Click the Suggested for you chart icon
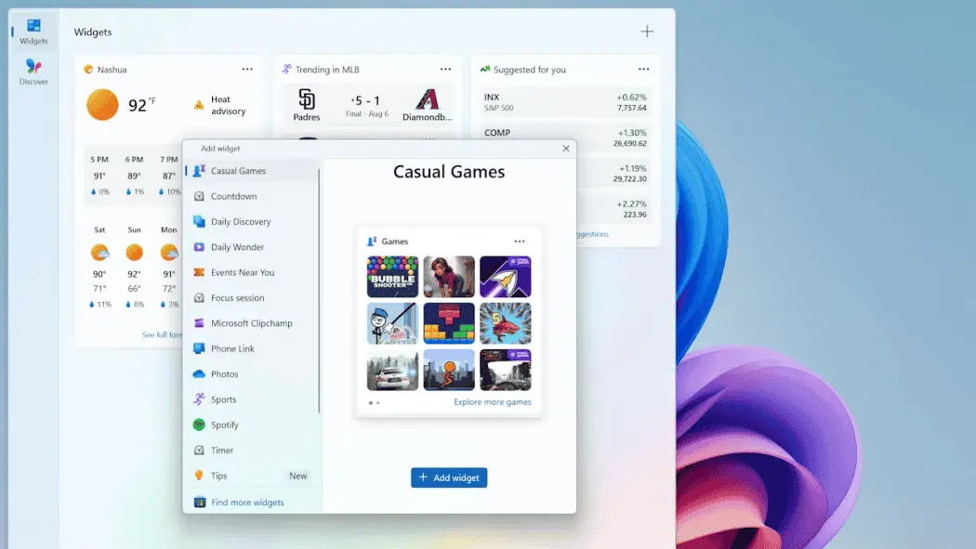The height and width of the screenshot is (549, 976). point(485,69)
